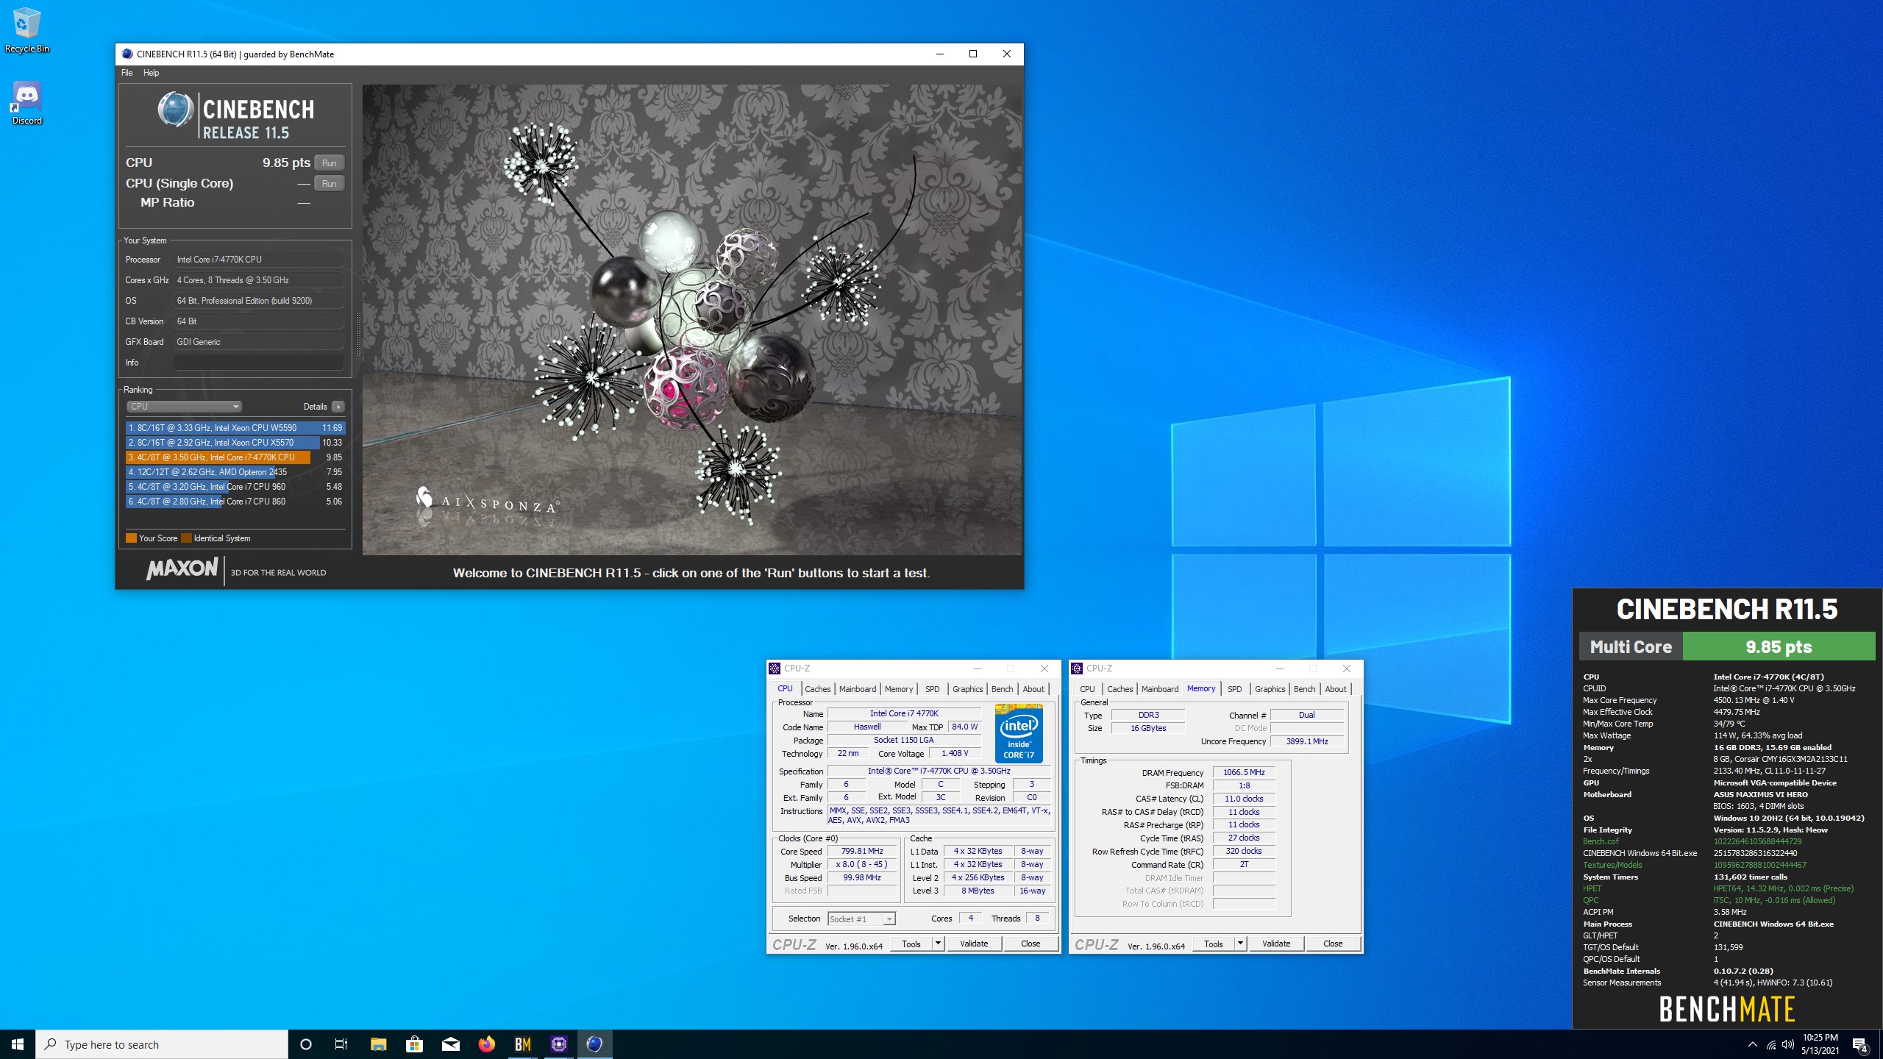
Task: Open File Explorer from the taskbar
Action: click(378, 1044)
